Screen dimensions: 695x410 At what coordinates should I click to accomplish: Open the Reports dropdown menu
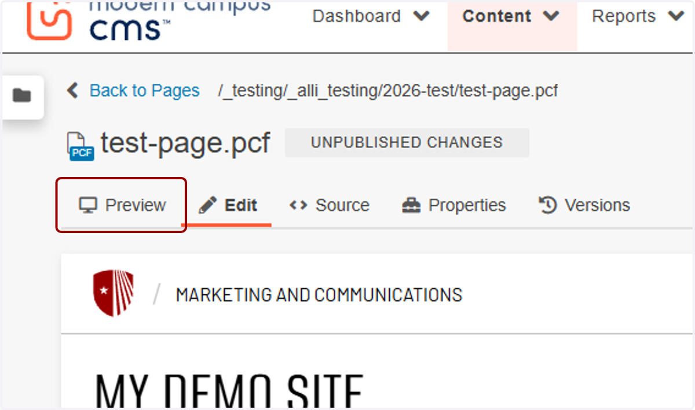[637, 16]
